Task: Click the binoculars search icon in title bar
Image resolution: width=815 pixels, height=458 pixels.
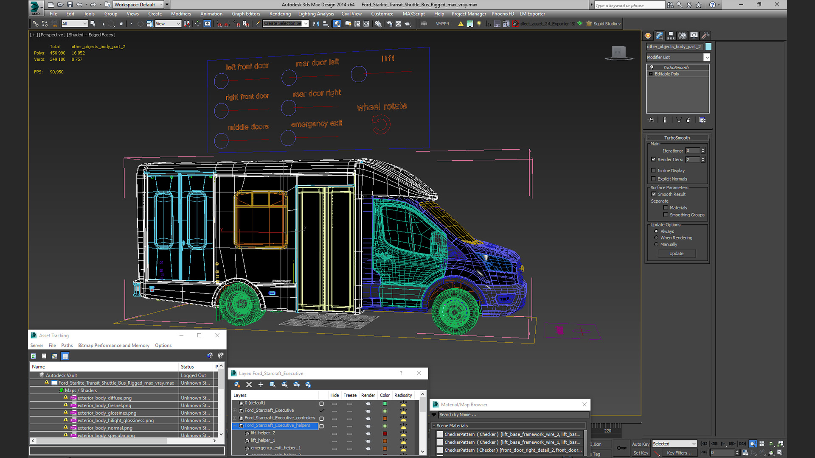Action: pyautogui.click(x=670, y=5)
